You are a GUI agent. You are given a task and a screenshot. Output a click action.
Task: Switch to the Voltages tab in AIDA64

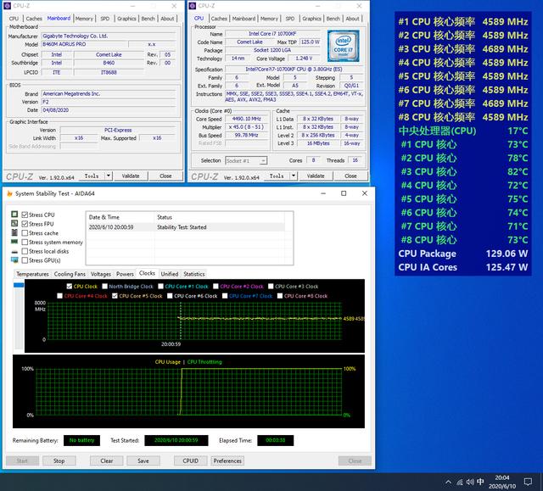point(101,274)
